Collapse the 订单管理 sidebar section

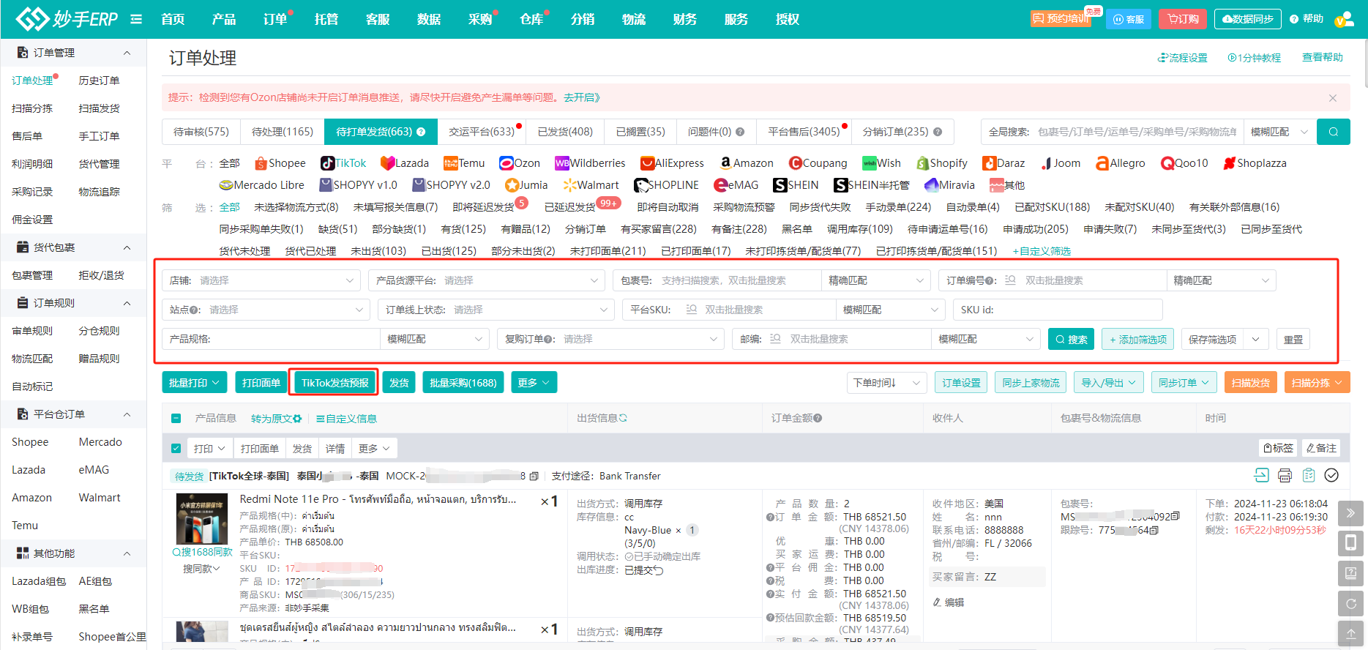pyautogui.click(x=127, y=53)
